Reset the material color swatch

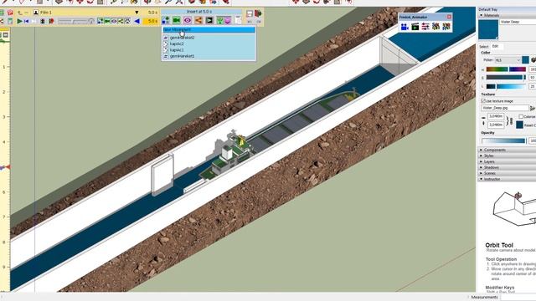519,125
